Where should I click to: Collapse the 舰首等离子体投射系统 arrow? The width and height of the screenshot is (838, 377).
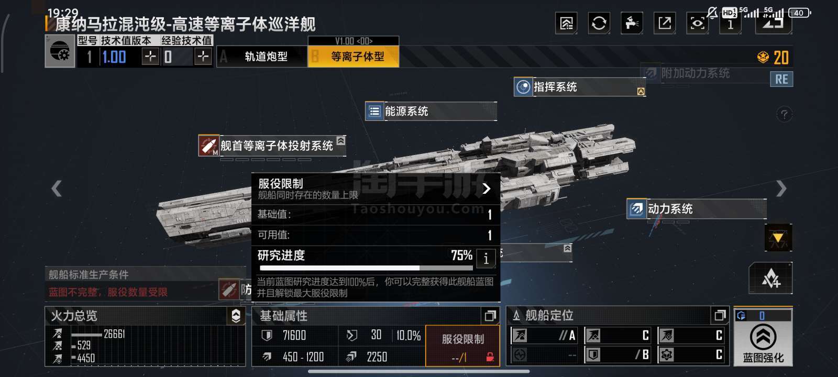coord(341,141)
